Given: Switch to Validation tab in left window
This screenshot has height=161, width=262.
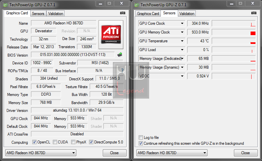Looking at the screenshot, I should [55, 13].
